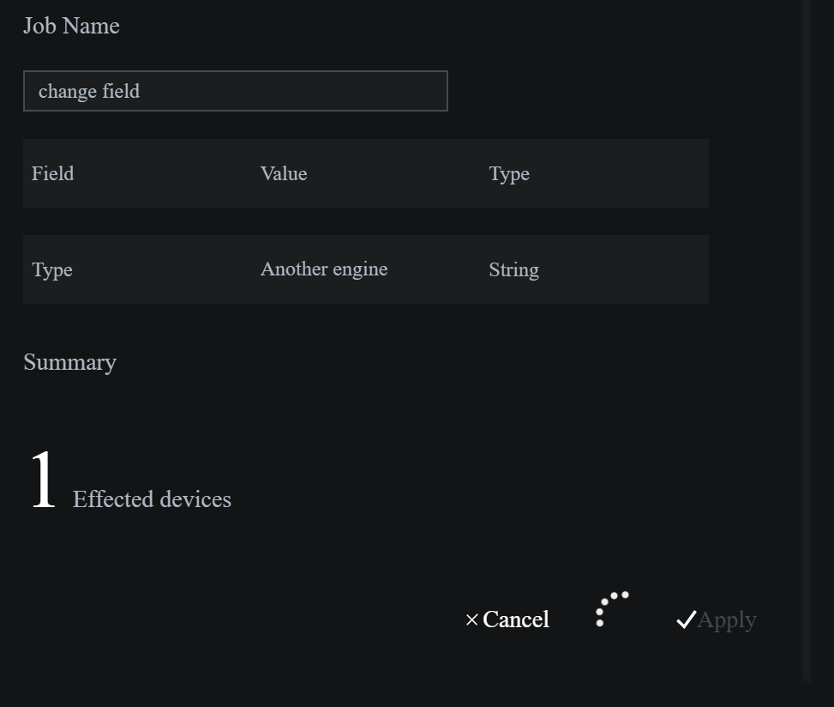Click the Type column header
The image size is (834, 707).
(x=509, y=173)
